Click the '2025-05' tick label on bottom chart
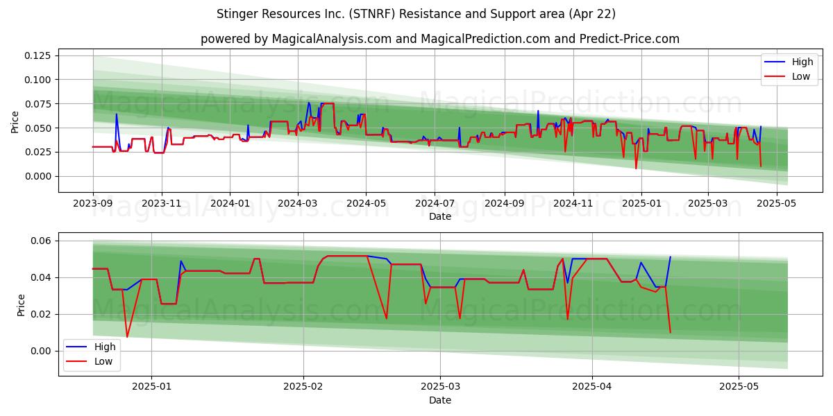The width and height of the screenshot is (833, 416). [x=739, y=387]
